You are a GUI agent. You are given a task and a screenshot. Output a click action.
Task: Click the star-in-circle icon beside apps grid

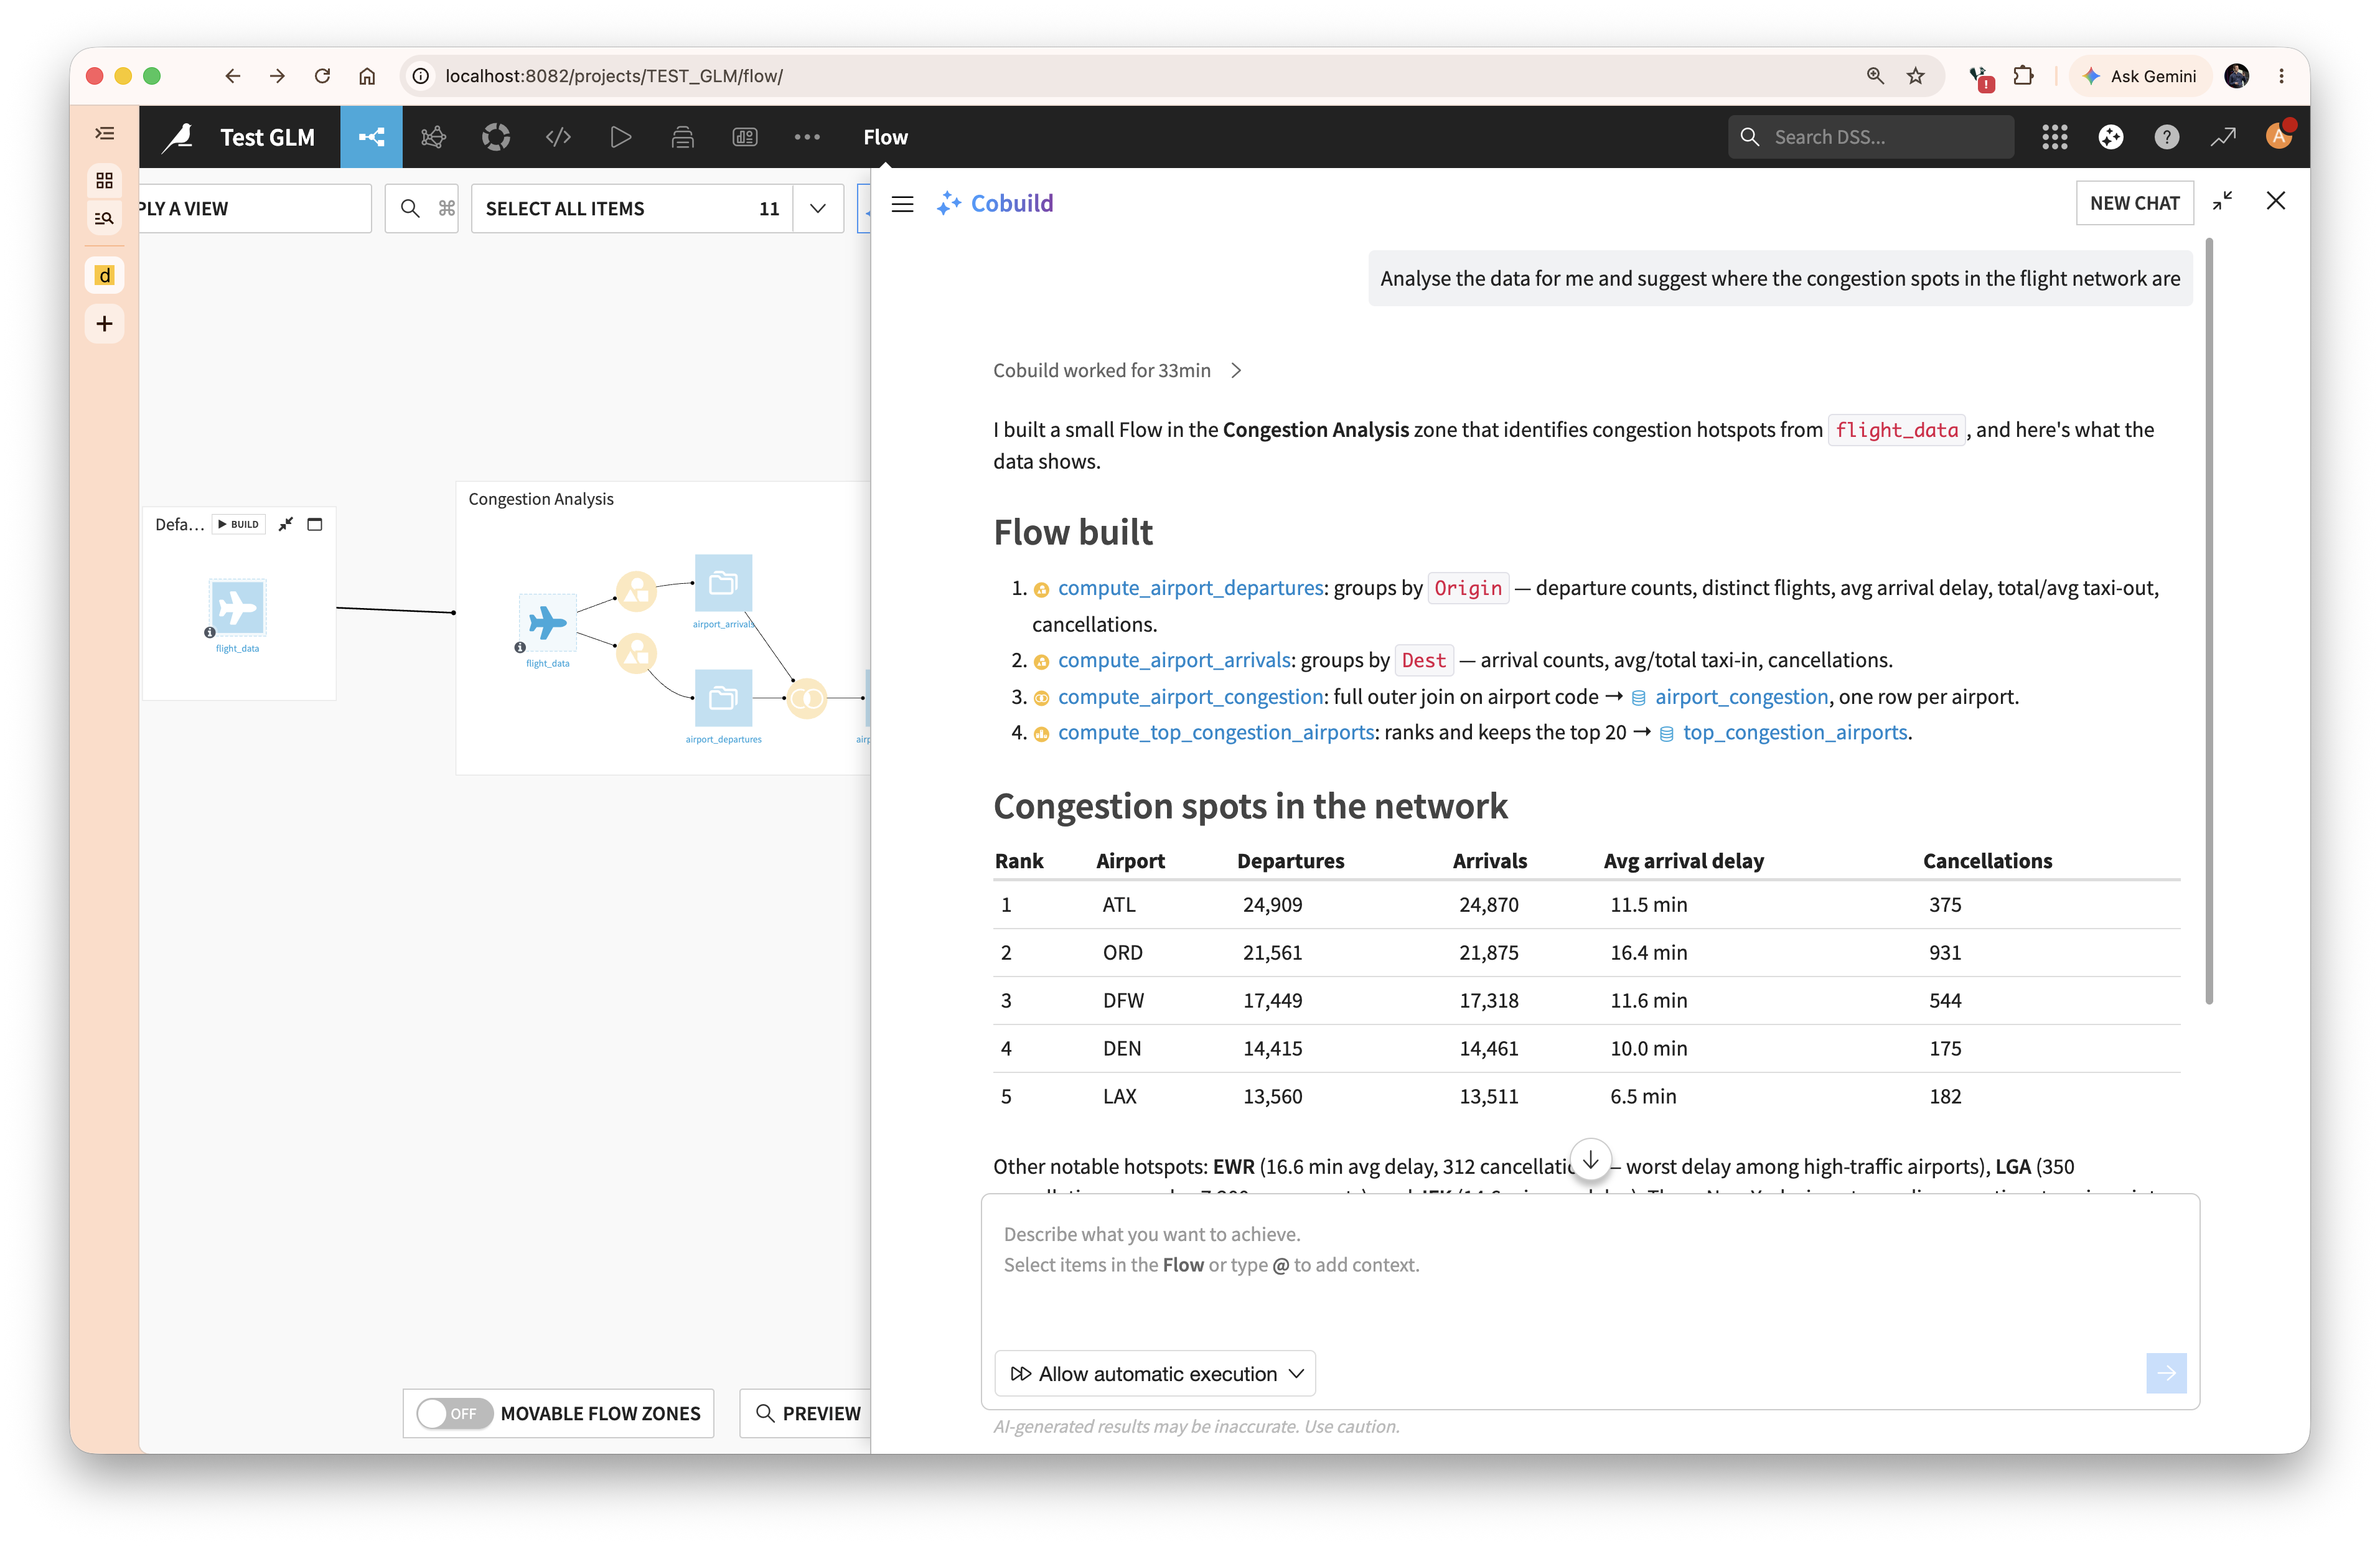tap(2110, 137)
